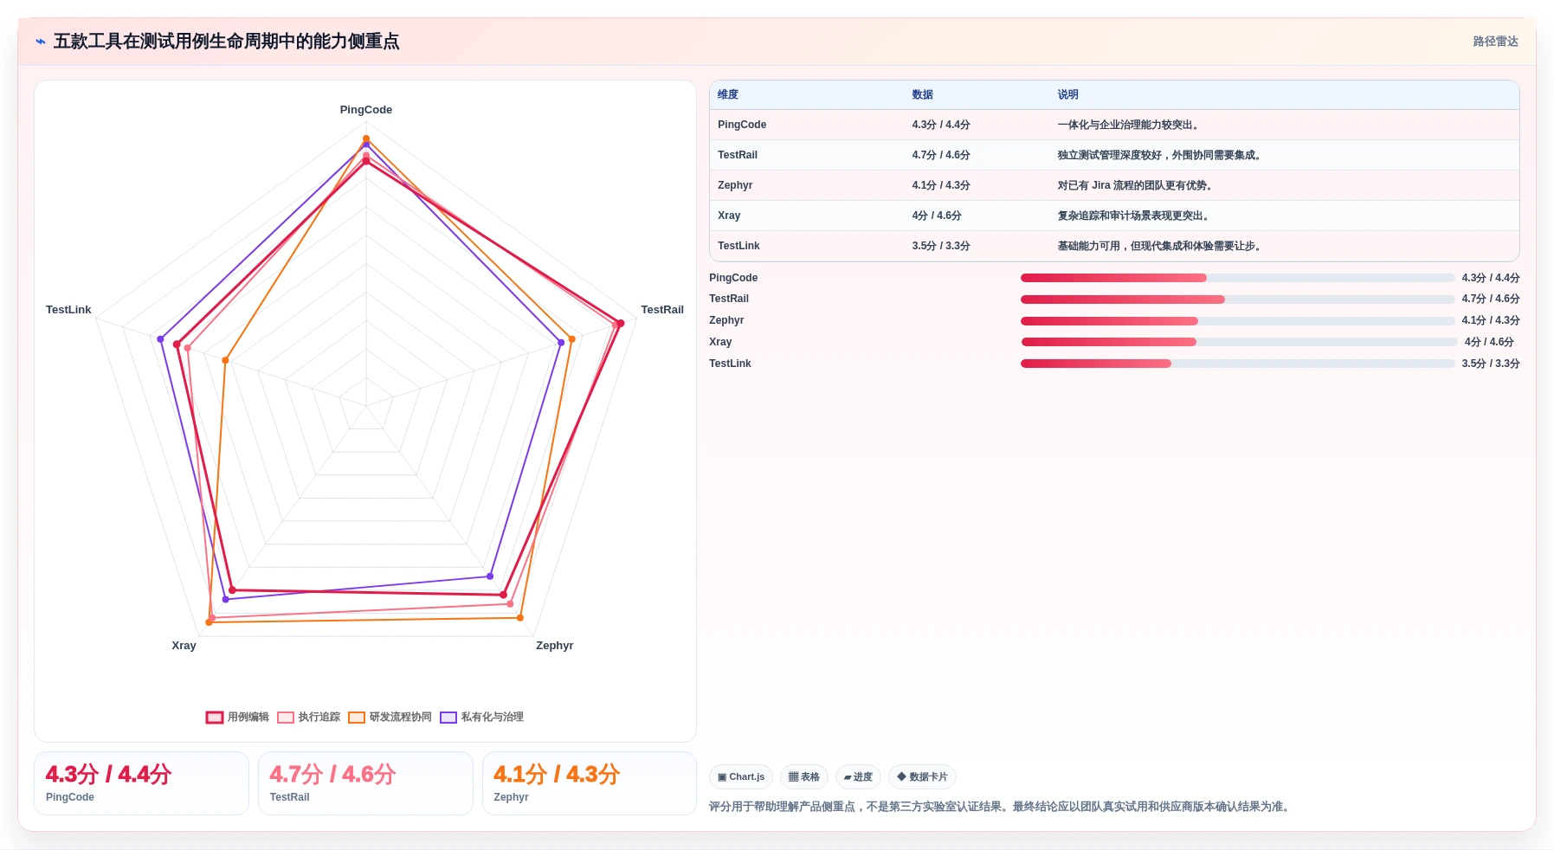
Task: Select the Zephyr table row name
Action: [x=735, y=185]
